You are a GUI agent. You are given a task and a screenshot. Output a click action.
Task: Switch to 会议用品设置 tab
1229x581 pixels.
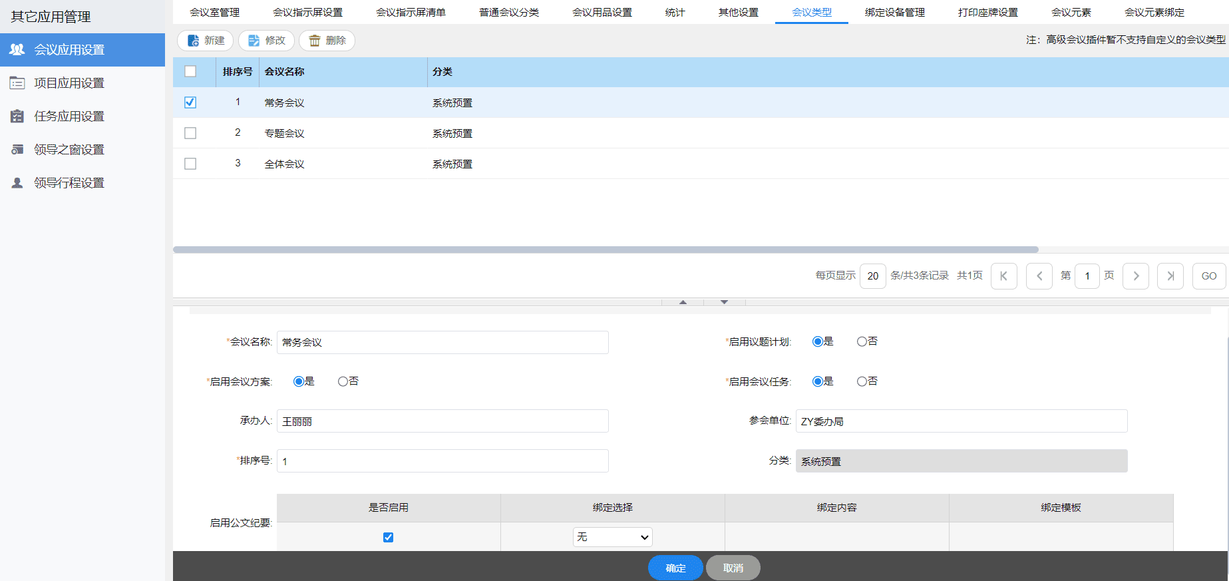click(602, 12)
